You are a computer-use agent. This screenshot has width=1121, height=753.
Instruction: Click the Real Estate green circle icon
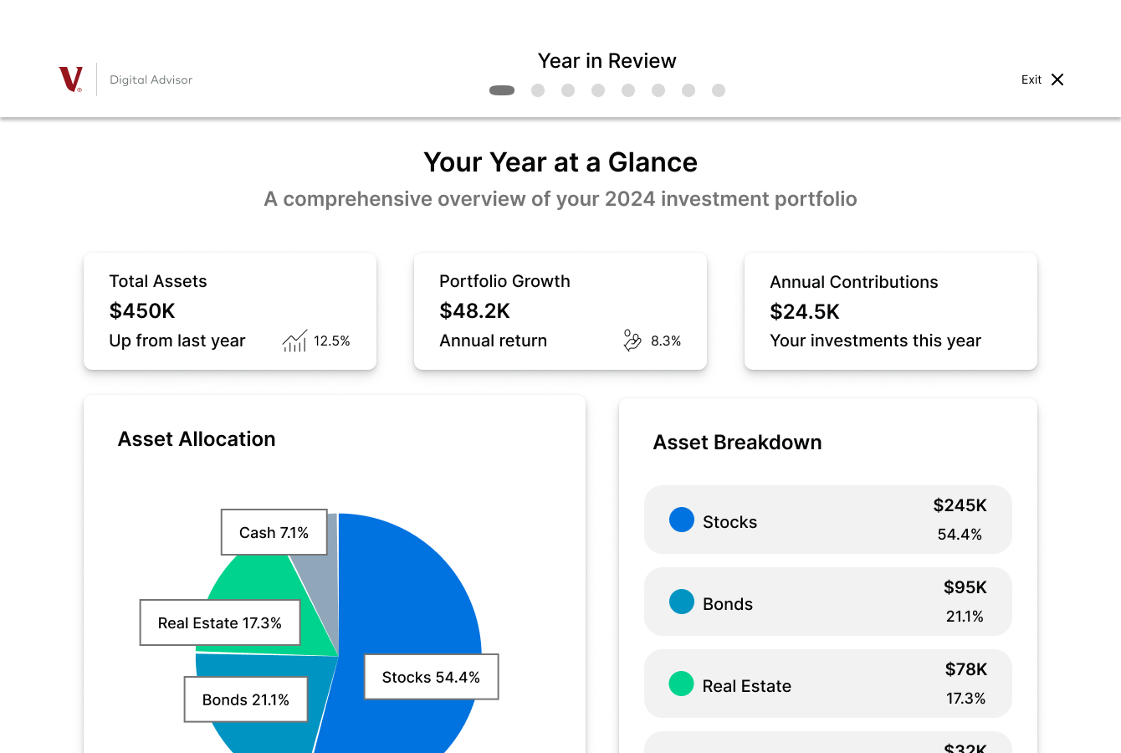tap(682, 684)
